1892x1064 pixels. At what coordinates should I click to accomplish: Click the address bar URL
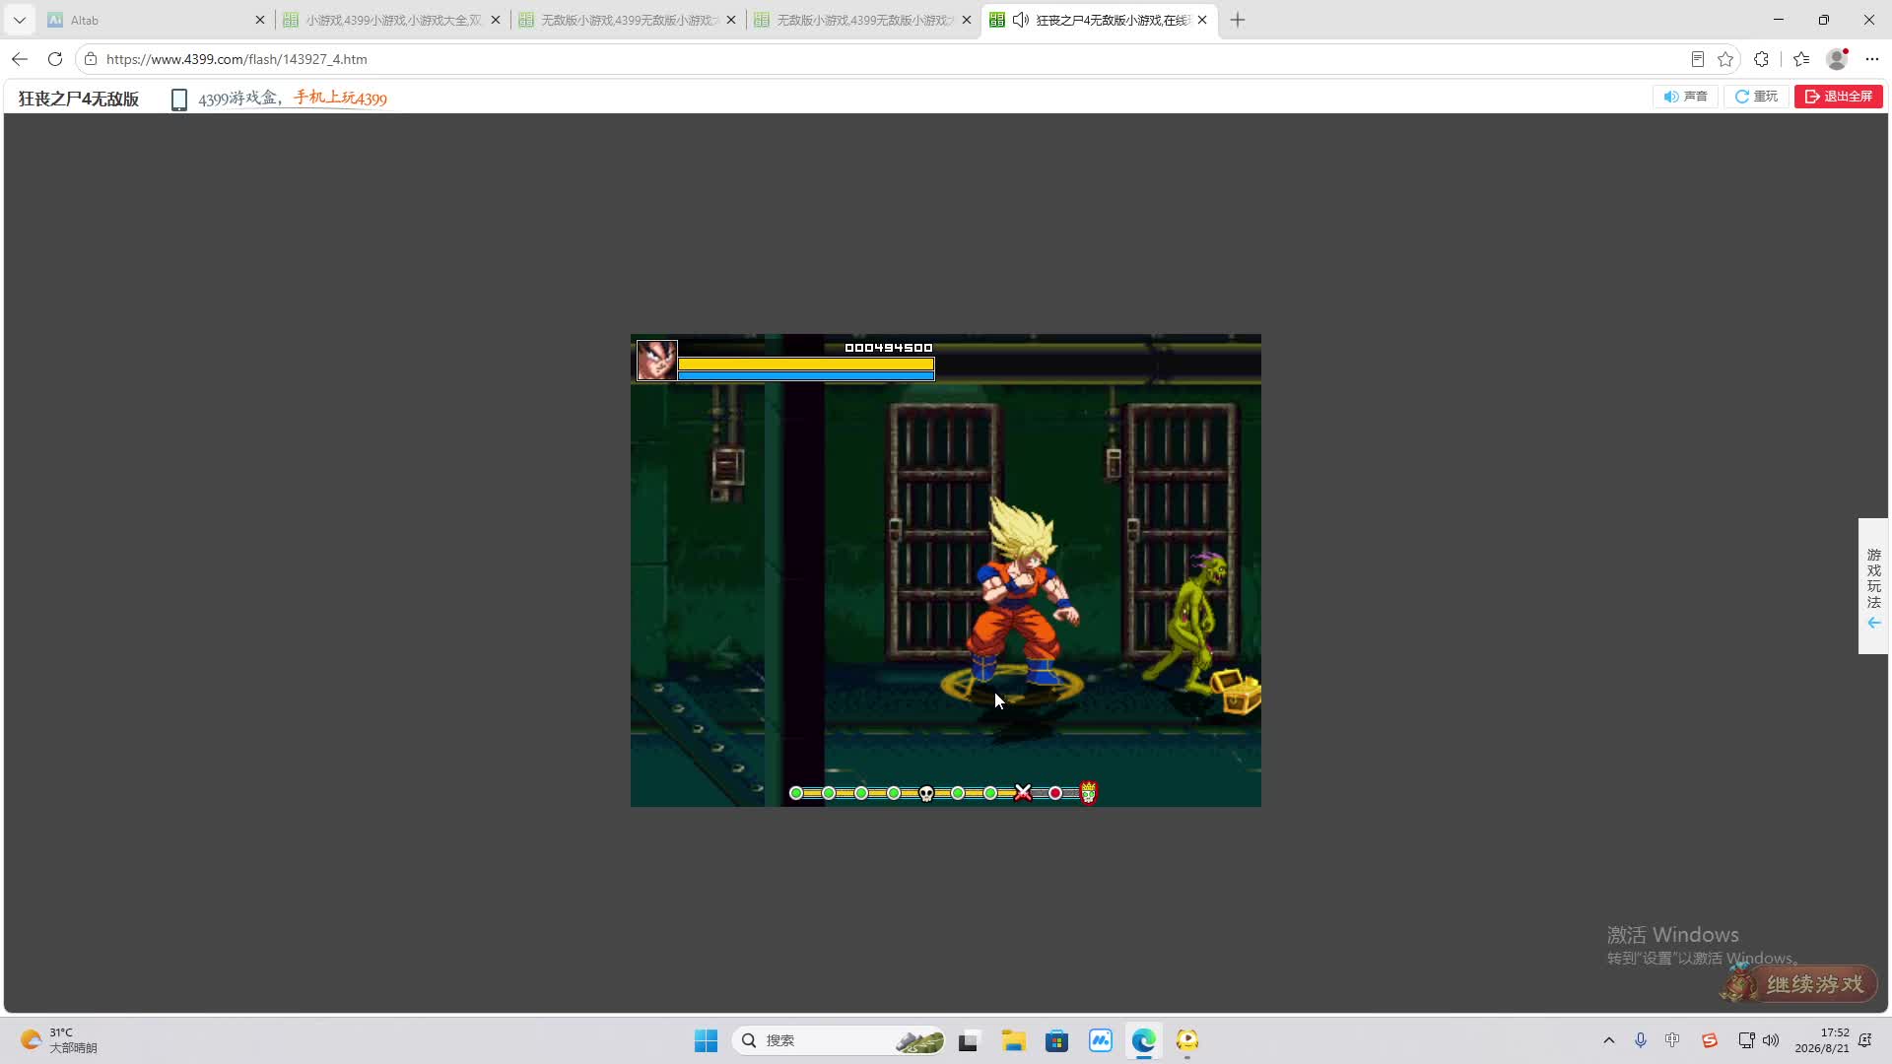coord(236,59)
